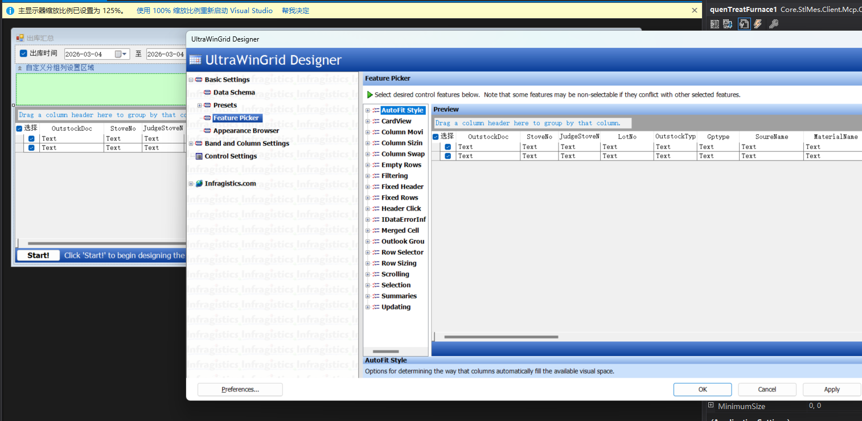The height and width of the screenshot is (421, 862).
Task: Click the info icon in the yellow notification bar
Action: pyautogui.click(x=10, y=11)
